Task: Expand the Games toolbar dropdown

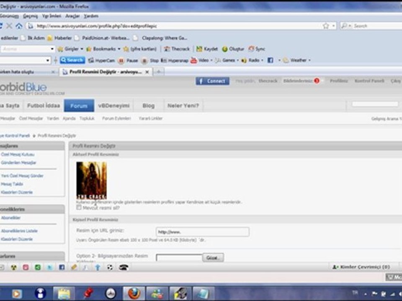Action: click(x=227, y=60)
